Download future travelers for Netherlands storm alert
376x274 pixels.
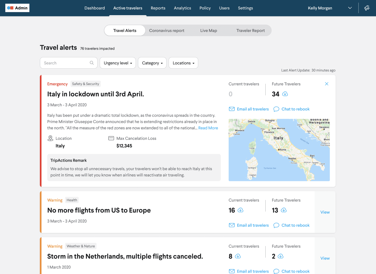(280, 256)
